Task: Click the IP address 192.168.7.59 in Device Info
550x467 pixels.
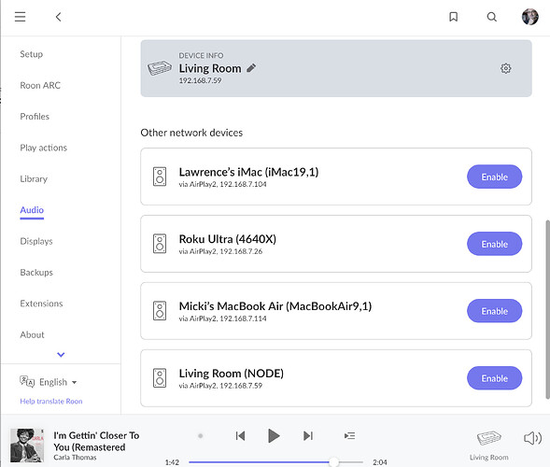Action: point(200,80)
